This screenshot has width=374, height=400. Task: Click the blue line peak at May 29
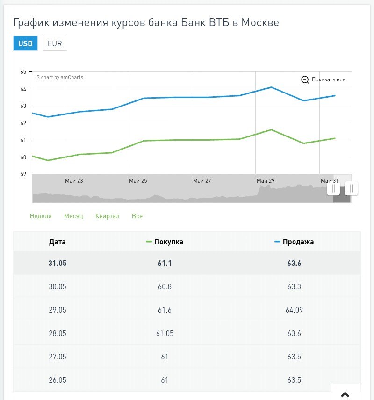[271, 87]
